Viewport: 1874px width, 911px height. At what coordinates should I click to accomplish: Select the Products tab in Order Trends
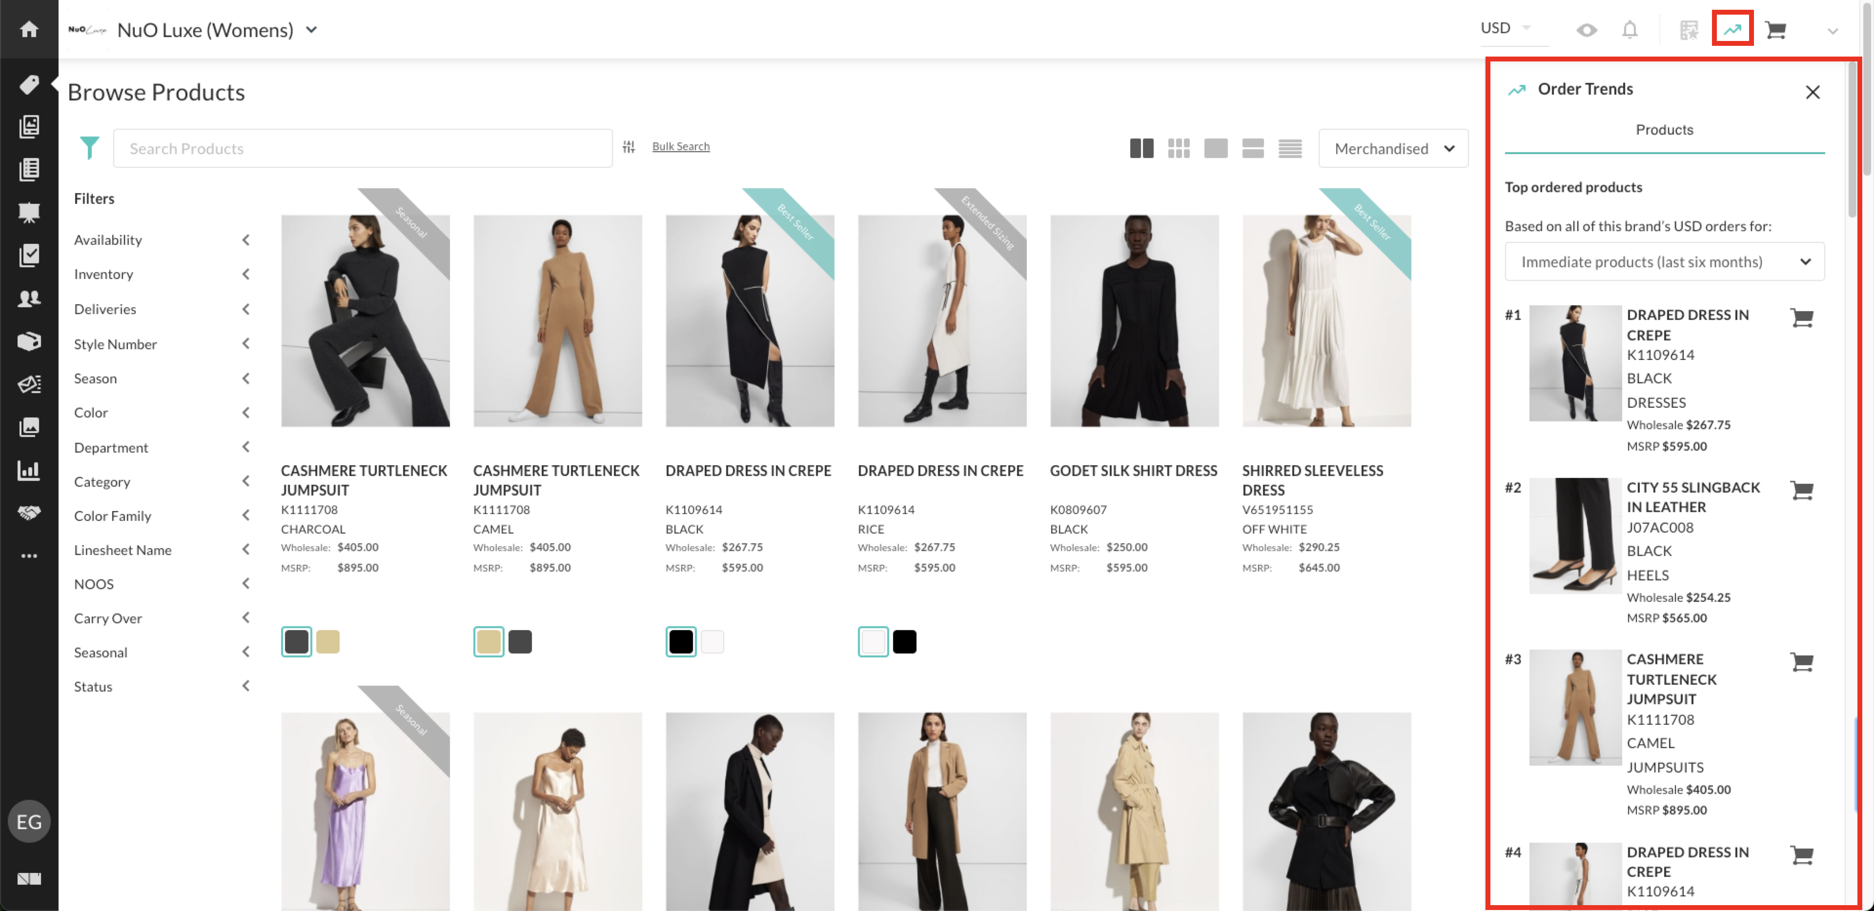pyautogui.click(x=1664, y=130)
